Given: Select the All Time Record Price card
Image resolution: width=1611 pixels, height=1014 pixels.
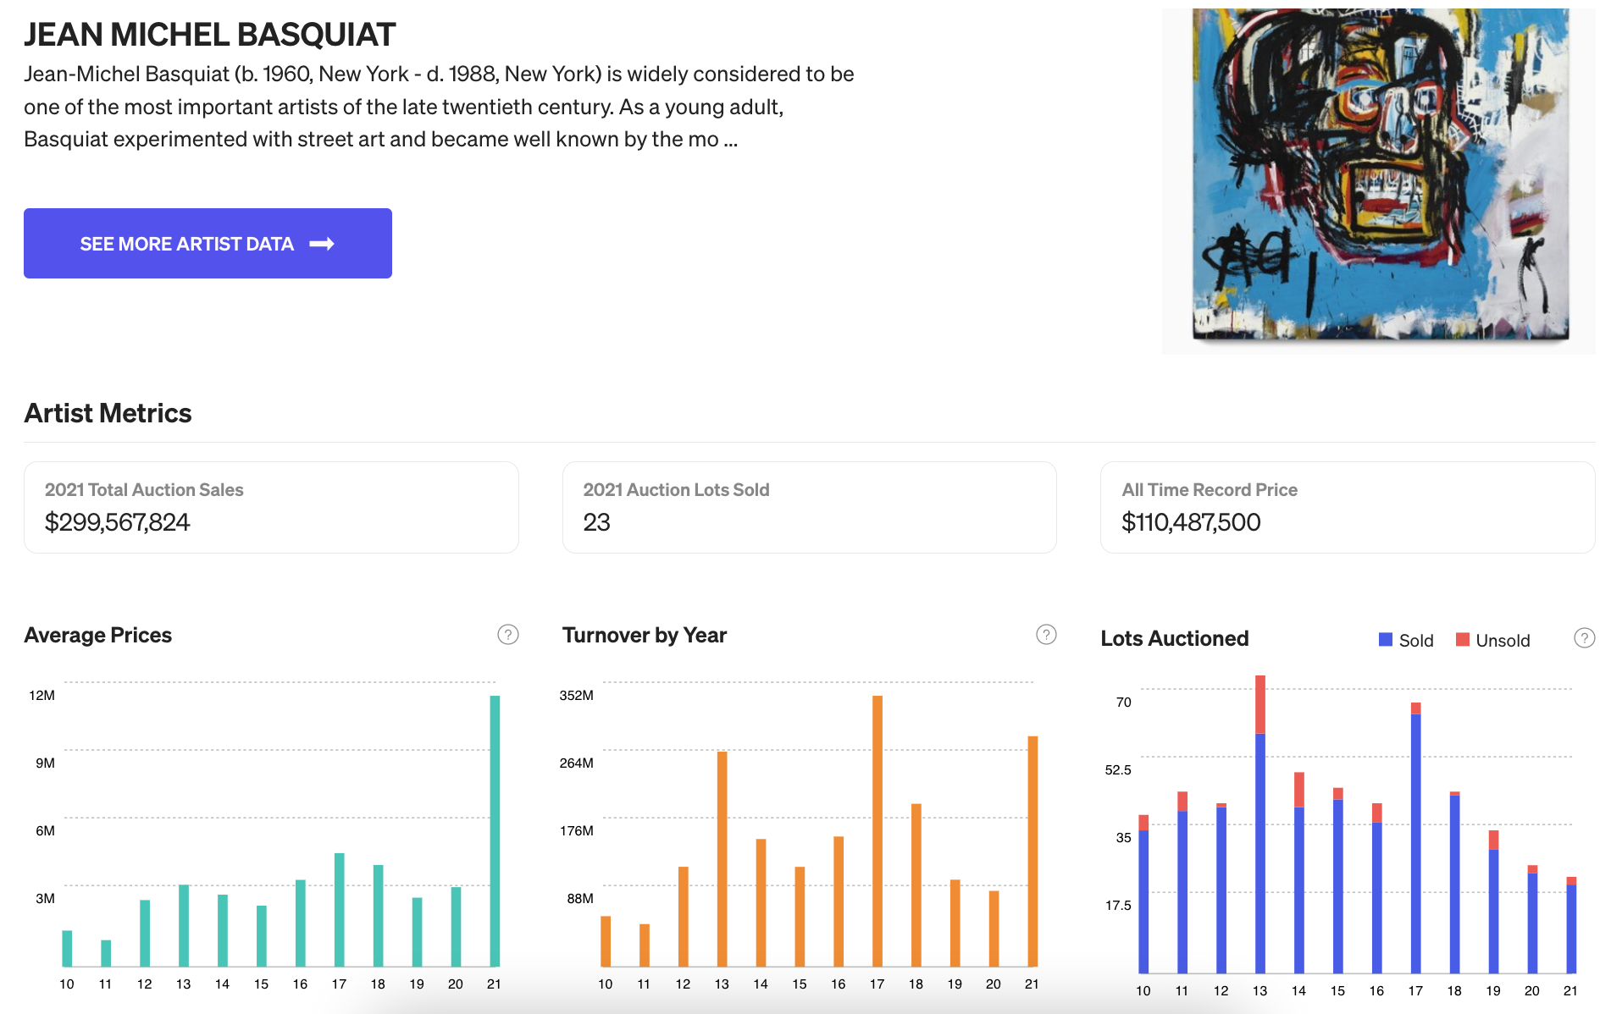Looking at the screenshot, I should click(1348, 507).
